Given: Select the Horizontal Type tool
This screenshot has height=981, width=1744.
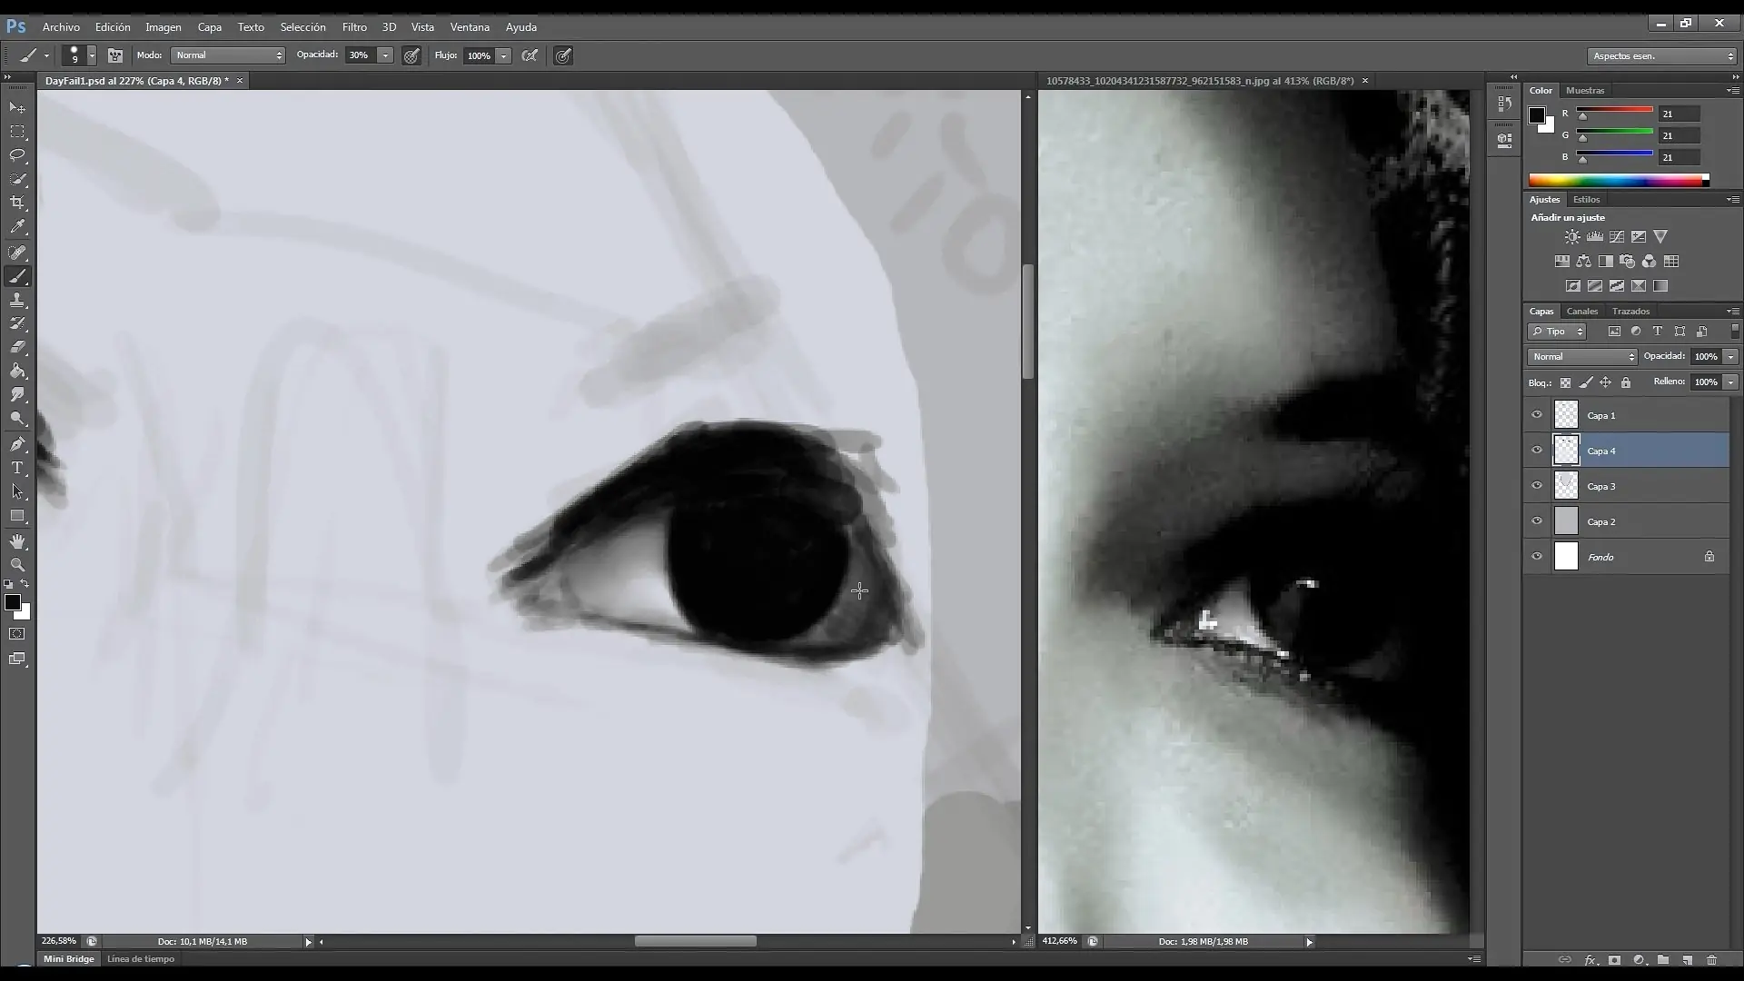Looking at the screenshot, I should click(17, 468).
